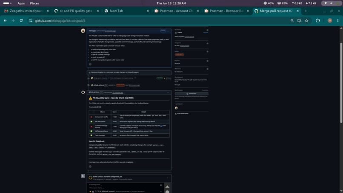343x193 pixels.
Task: Open Labels settings gear in sidebar
Action: point(207,52)
